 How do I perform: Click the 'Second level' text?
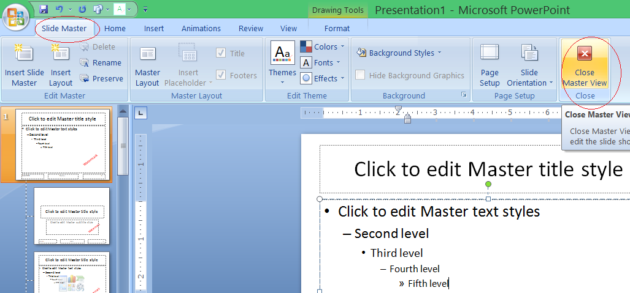(391, 233)
